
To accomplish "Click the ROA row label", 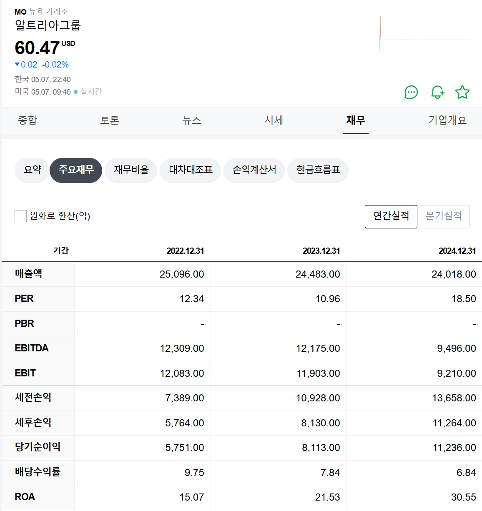I will (x=25, y=497).
